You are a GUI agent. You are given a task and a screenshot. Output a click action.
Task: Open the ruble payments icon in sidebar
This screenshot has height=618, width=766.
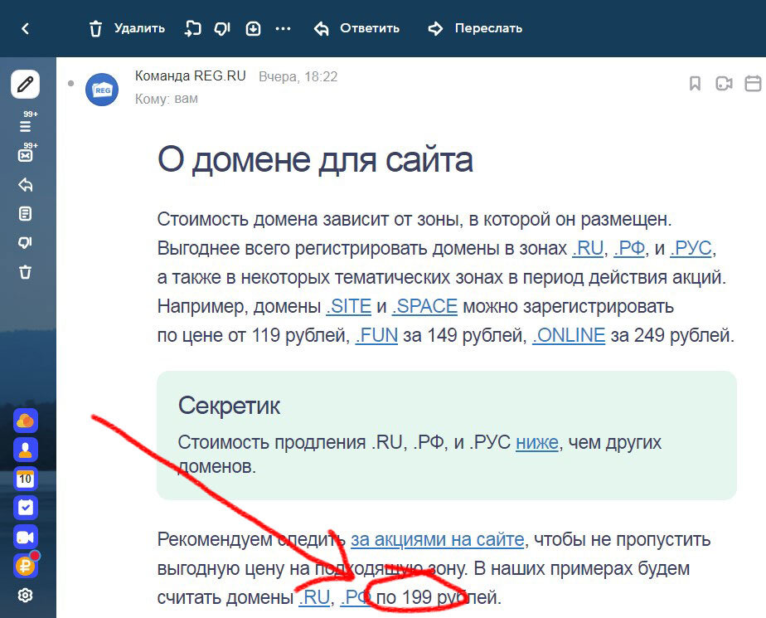click(26, 567)
